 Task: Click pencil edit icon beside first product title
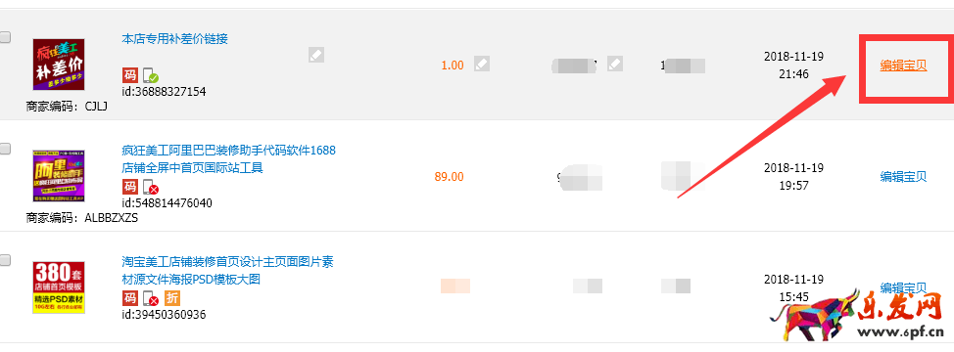(316, 55)
